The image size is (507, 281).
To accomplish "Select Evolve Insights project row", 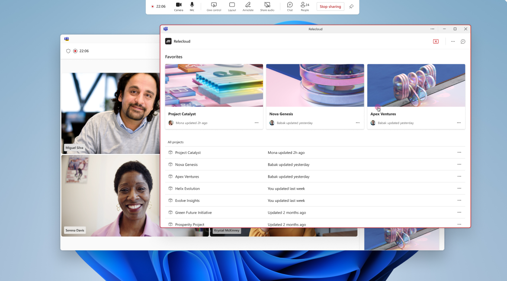I will 315,200.
